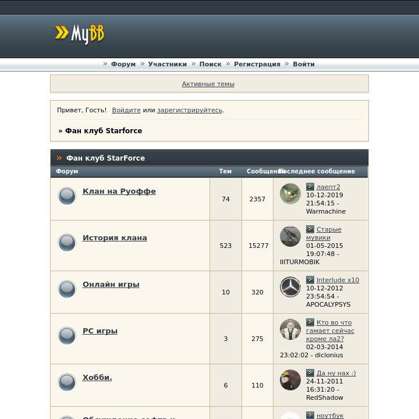Click the topic count 523
Screen dimensions: 419x419
(x=226, y=246)
